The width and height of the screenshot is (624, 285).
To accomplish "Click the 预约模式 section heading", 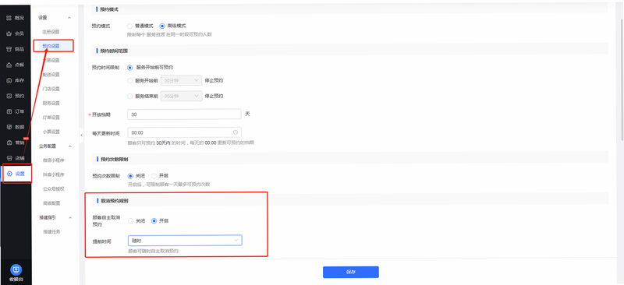I will (x=108, y=9).
